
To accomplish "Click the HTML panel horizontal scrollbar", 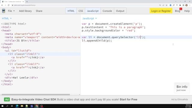I will coord(36,94).
